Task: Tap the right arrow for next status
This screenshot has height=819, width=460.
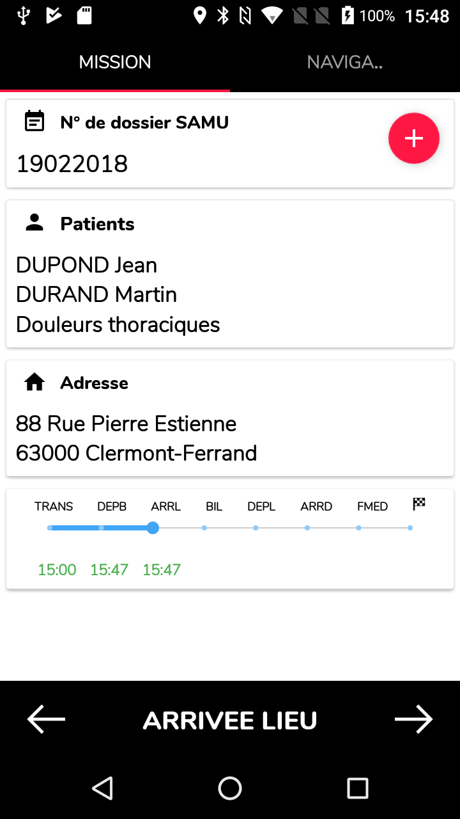Action: click(413, 720)
